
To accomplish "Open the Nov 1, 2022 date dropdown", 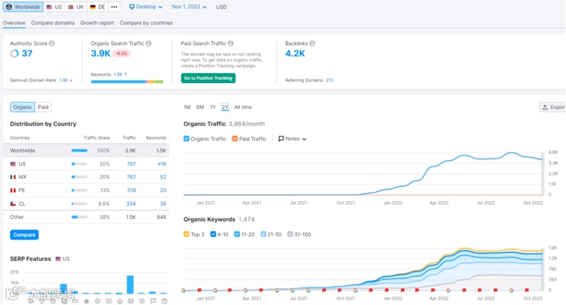I will tap(189, 7).
